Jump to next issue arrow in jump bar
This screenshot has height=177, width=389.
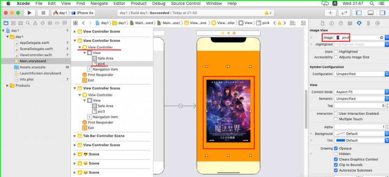pyautogui.click(x=285, y=23)
